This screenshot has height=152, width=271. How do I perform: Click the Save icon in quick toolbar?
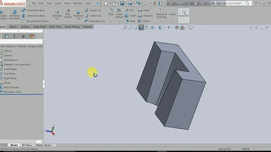[x=122, y=3]
